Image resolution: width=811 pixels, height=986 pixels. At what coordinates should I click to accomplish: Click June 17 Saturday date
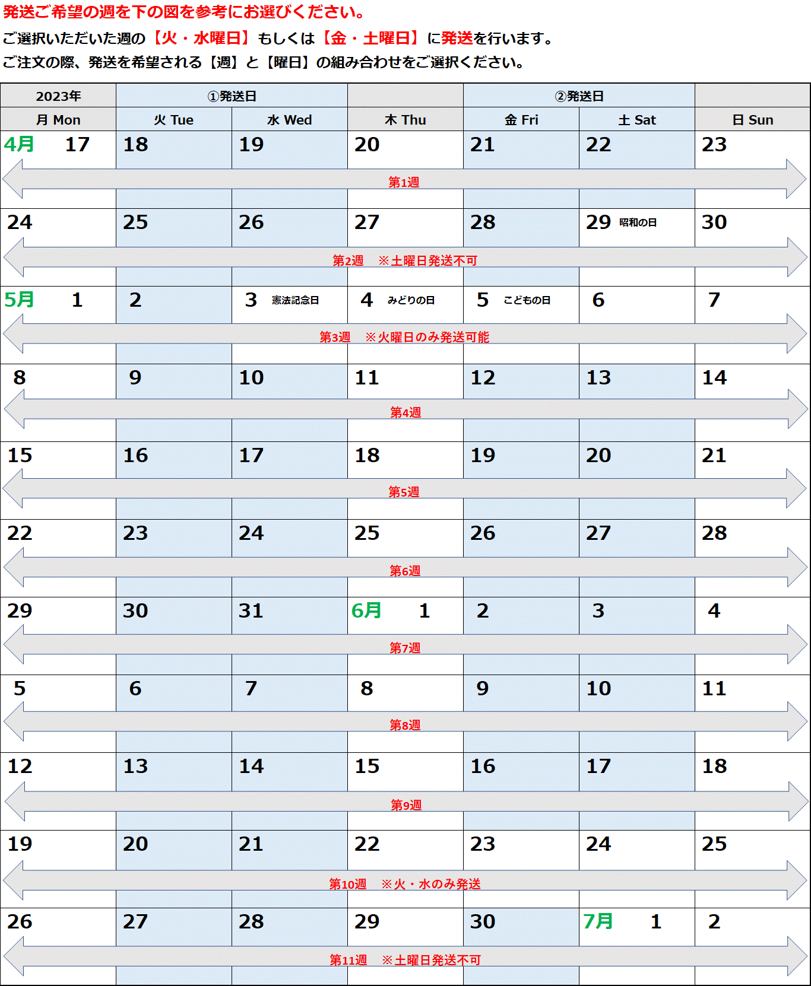[x=598, y=766]
